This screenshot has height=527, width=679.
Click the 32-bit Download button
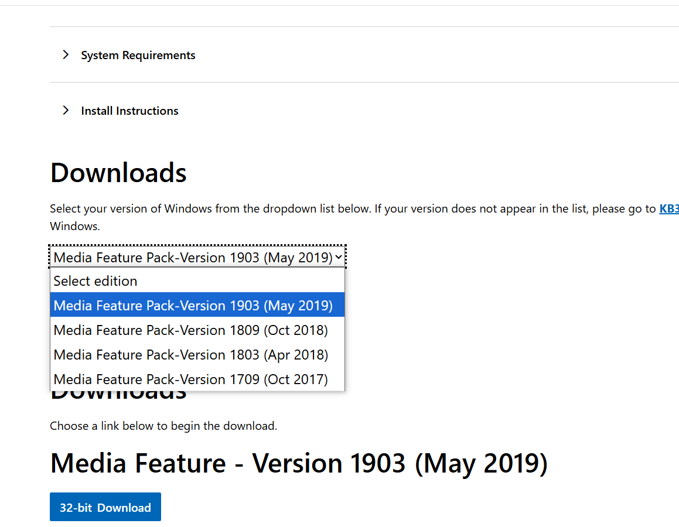105,507
